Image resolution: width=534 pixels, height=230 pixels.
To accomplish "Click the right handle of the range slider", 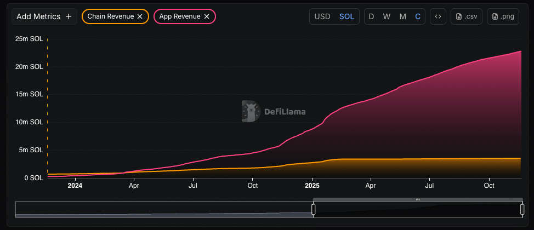I will (x=522, y=209).
